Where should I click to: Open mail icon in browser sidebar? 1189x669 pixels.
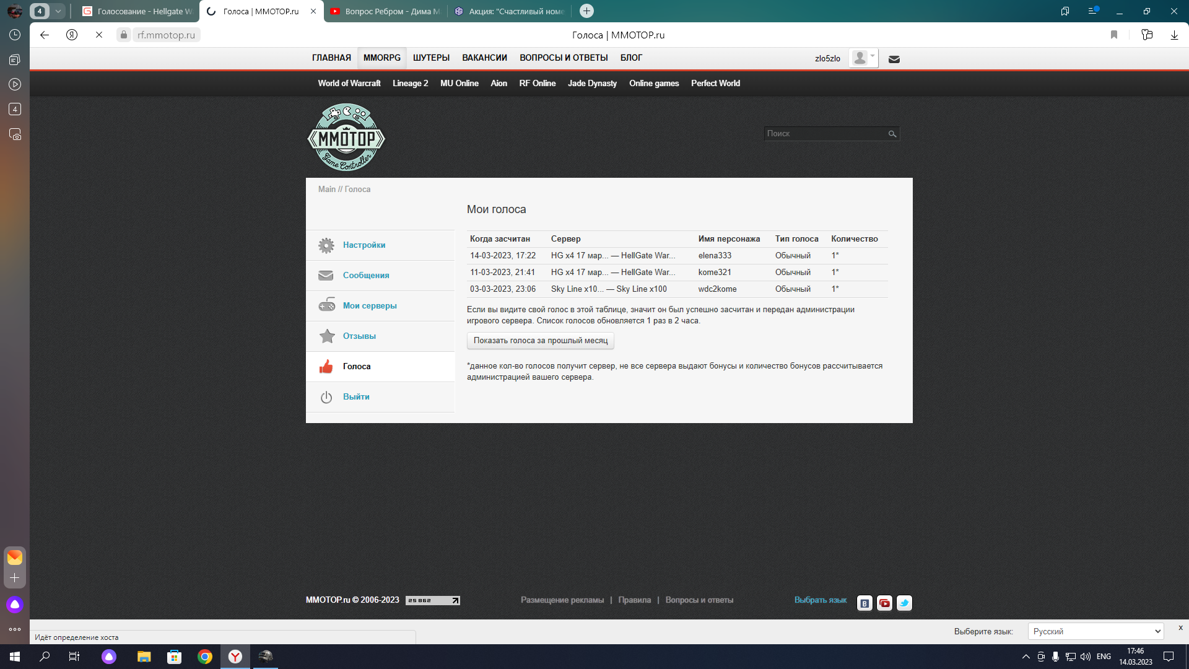(15, 557)
